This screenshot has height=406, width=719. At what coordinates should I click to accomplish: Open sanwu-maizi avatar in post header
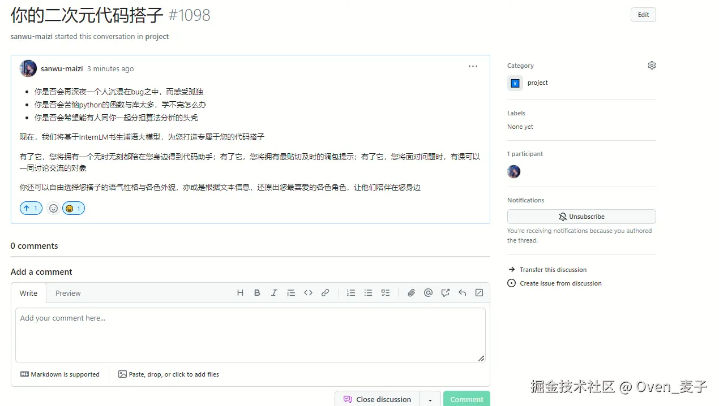pos(28,68)
